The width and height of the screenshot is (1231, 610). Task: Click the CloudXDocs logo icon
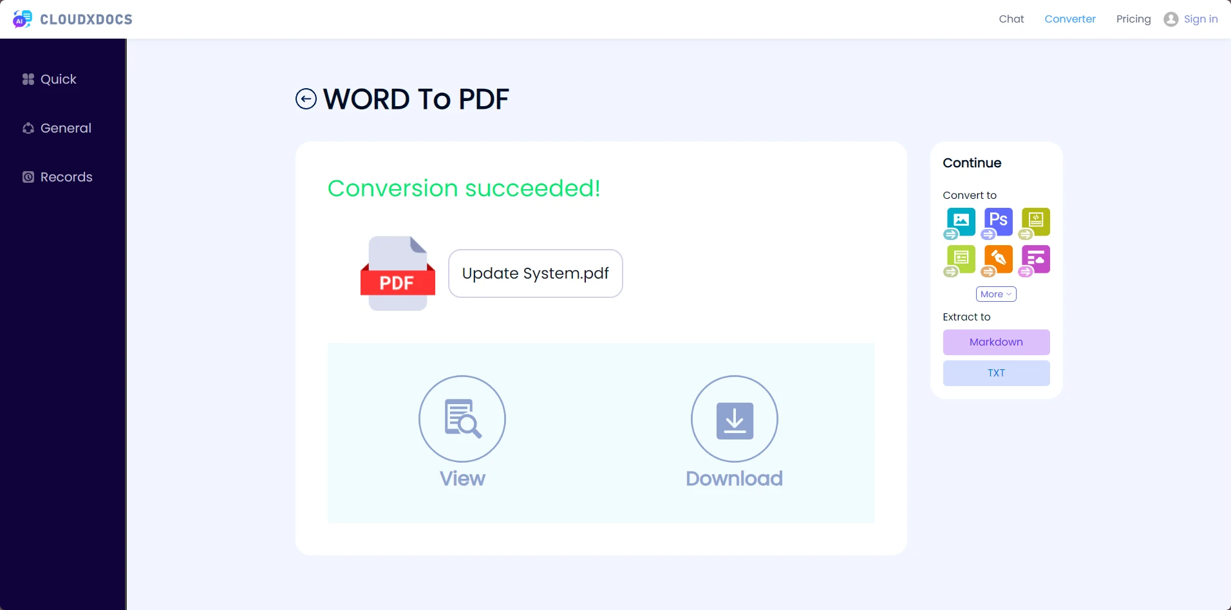tap(23, 19)
